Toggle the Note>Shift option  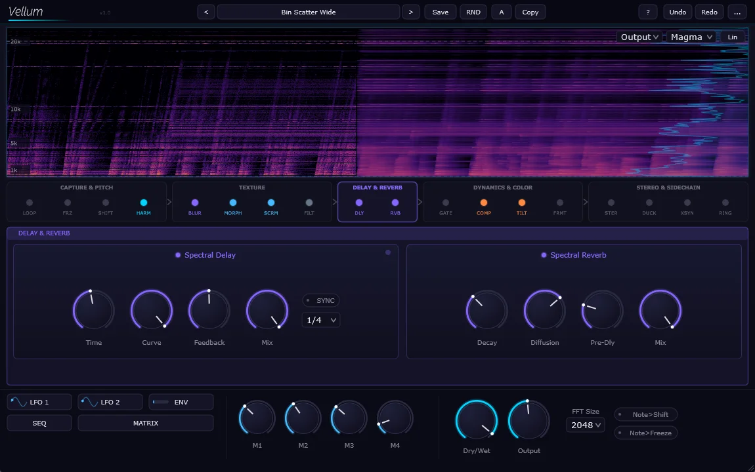646,414
